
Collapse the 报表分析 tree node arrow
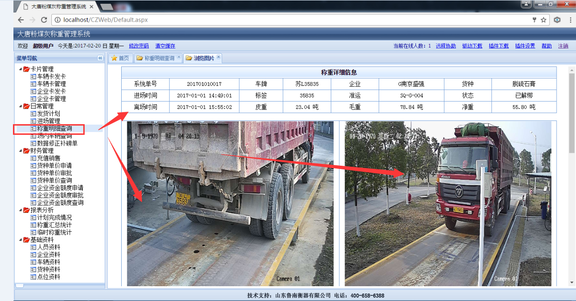coord(20,210)
